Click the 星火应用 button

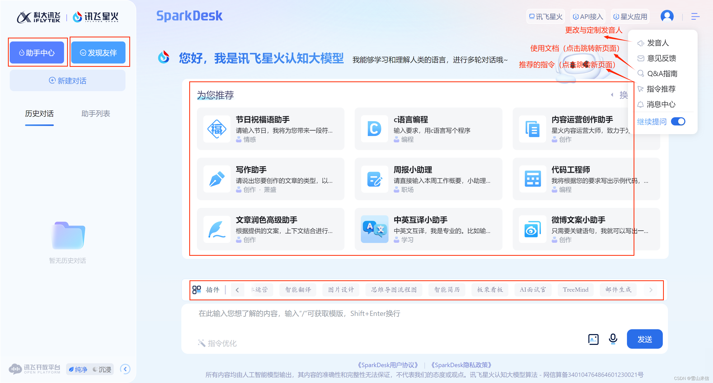(630, 17)
